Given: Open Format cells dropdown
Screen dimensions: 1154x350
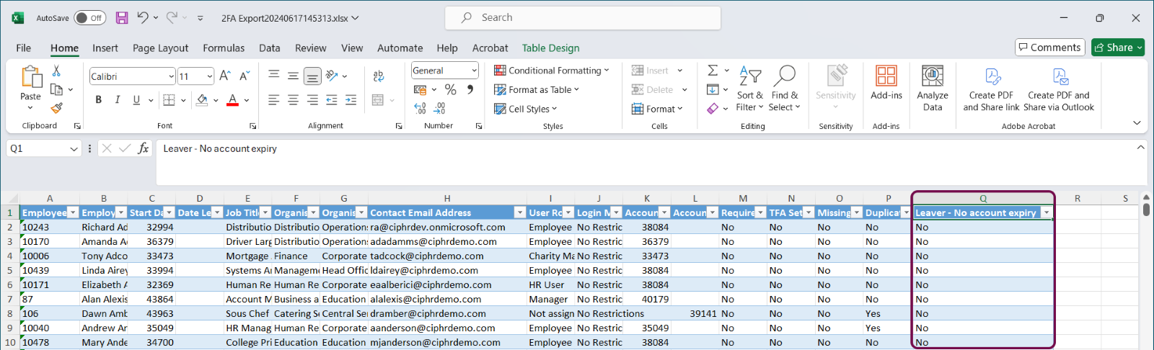Looking at the screenshot, I should pyautogui.click(x=657, y=109).
